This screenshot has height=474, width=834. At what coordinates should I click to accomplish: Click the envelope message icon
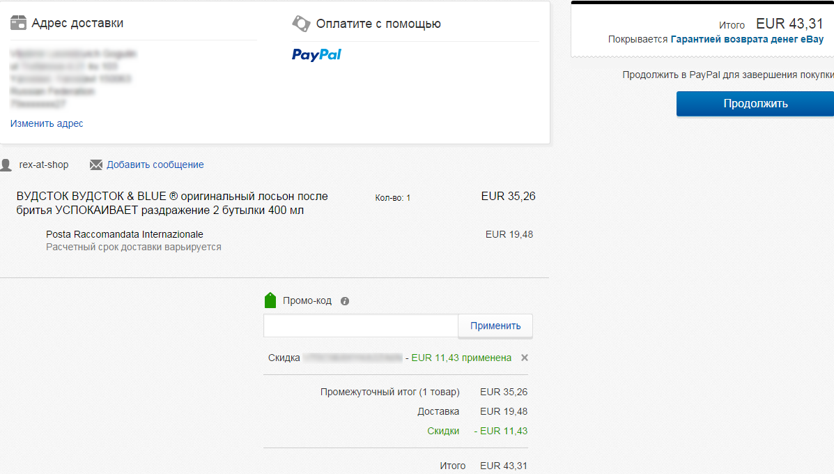click(96, 165)
